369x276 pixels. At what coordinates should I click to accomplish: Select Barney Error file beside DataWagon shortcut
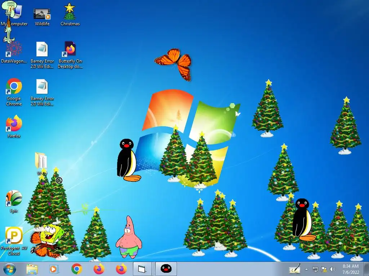pyautogui.click(x=42, y=55)
